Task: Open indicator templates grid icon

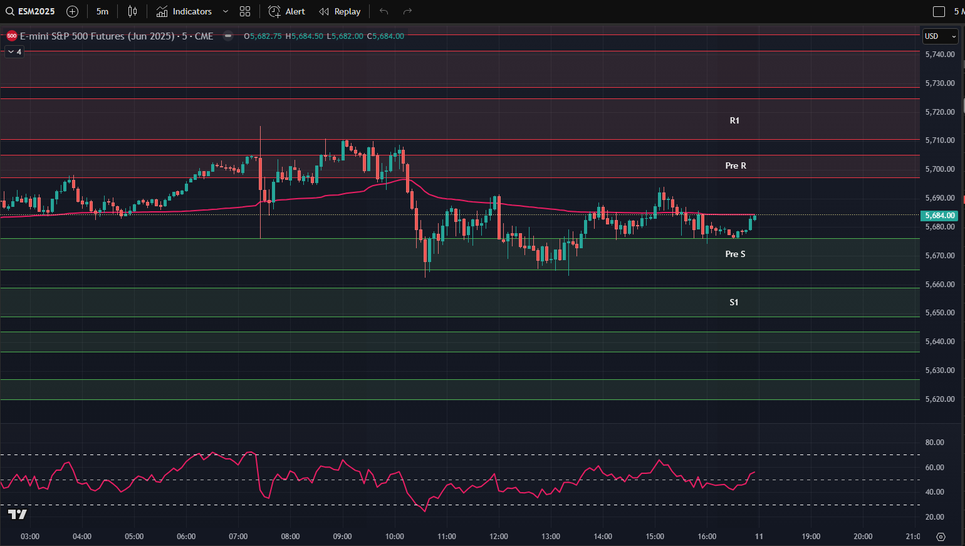Action: tap(245, 11)
